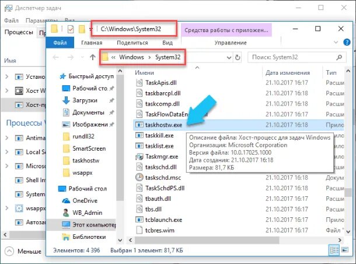Select the taskkill.exe file icon
The width and height of the screenshot is (356, 264).
pos(139,136)
